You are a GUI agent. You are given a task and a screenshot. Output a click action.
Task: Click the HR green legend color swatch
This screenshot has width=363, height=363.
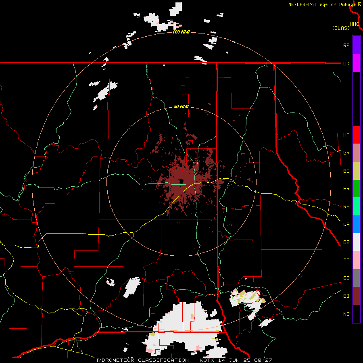pos(356,189)
